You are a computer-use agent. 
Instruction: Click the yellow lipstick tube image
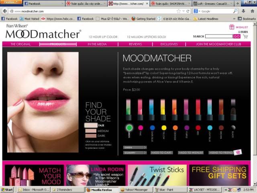coord(163,109)
